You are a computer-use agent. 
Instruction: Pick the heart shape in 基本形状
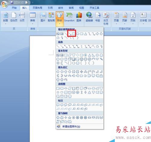97,59
